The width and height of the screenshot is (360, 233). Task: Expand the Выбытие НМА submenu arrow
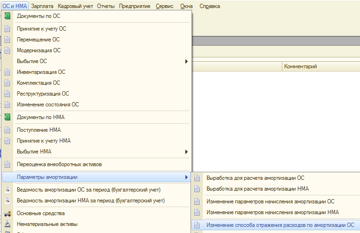pos(186,152)
